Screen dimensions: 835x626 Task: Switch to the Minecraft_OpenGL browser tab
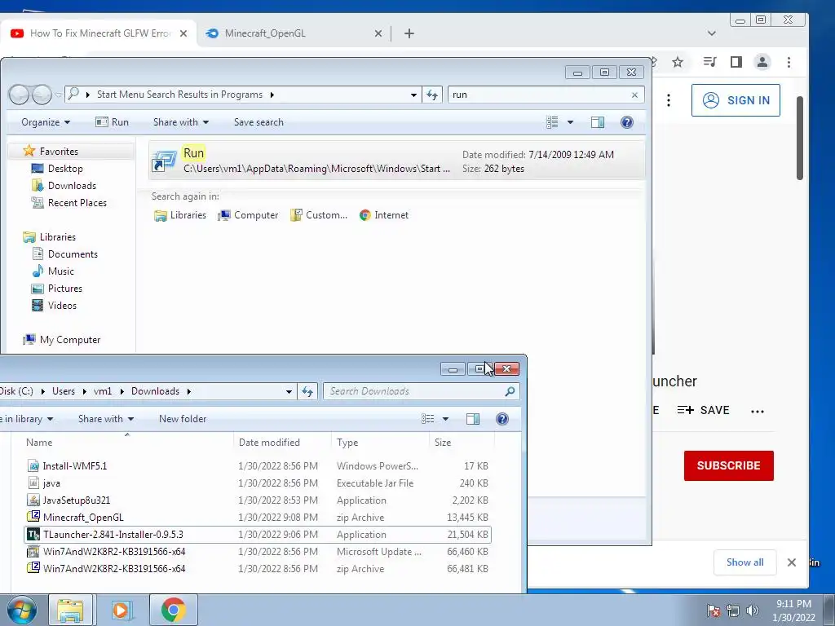pos(294,33)
